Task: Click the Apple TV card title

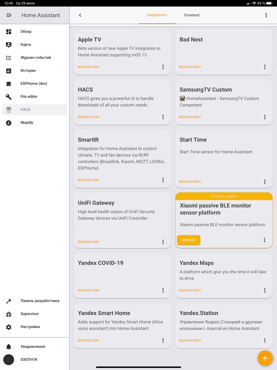Action: point(89,40)
